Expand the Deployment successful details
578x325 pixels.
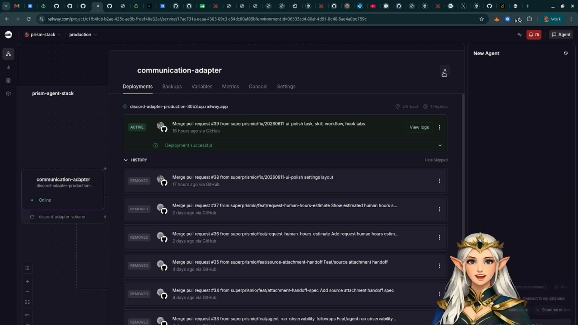pyautogui.click(x=440, y=145)
